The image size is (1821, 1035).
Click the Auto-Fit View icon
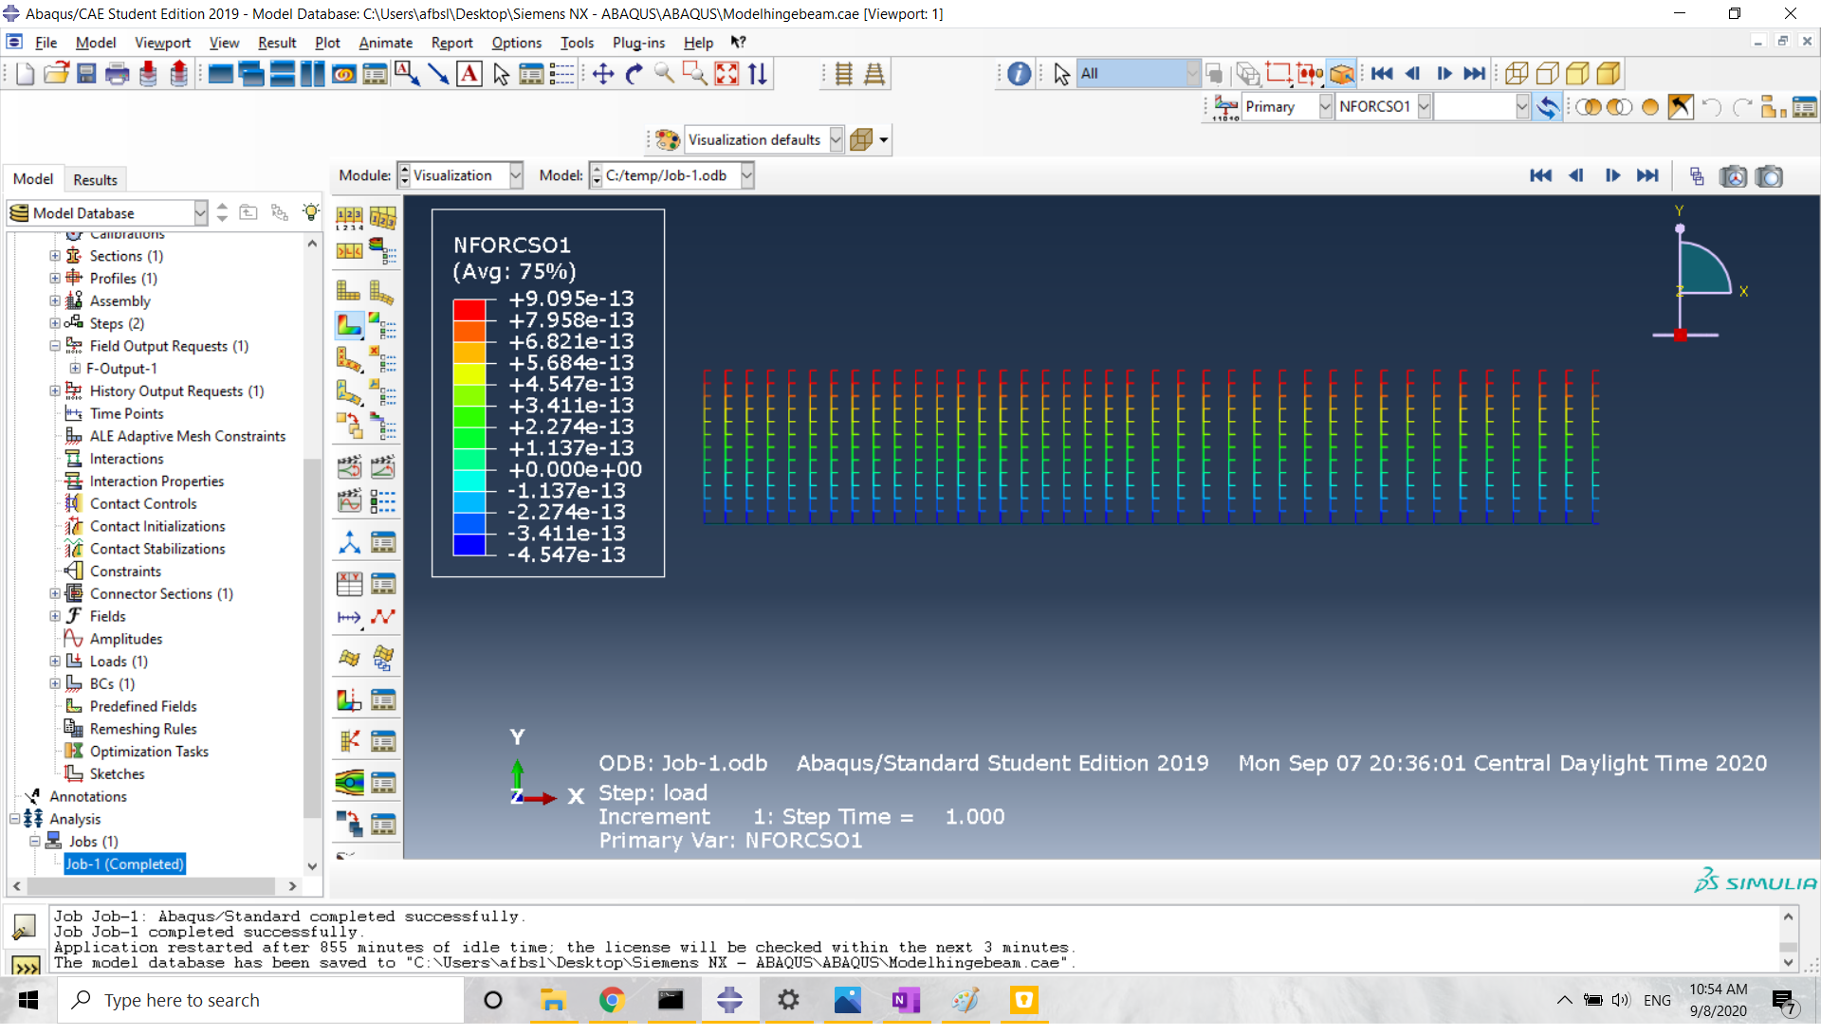[727, 74]
